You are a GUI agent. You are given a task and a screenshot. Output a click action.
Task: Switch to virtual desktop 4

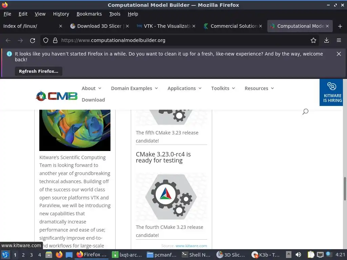(x=40, y=255)
